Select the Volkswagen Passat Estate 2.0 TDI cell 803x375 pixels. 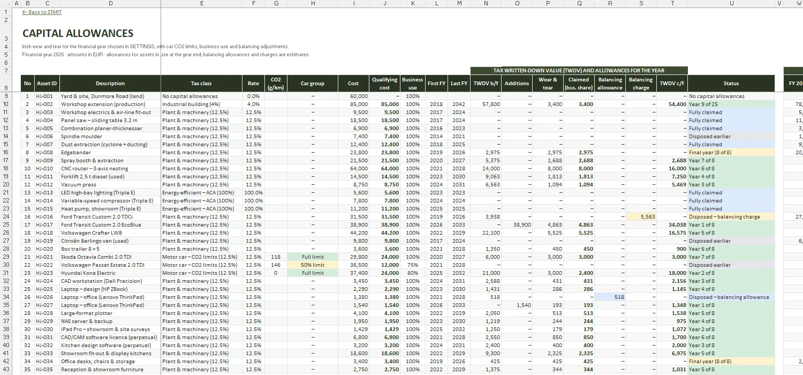[x=110, y=265]
